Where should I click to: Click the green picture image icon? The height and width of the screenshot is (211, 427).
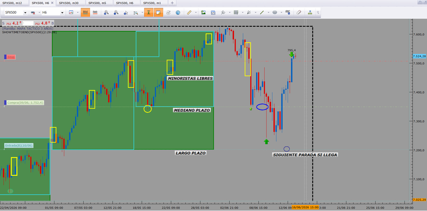[x=203, y=12]
